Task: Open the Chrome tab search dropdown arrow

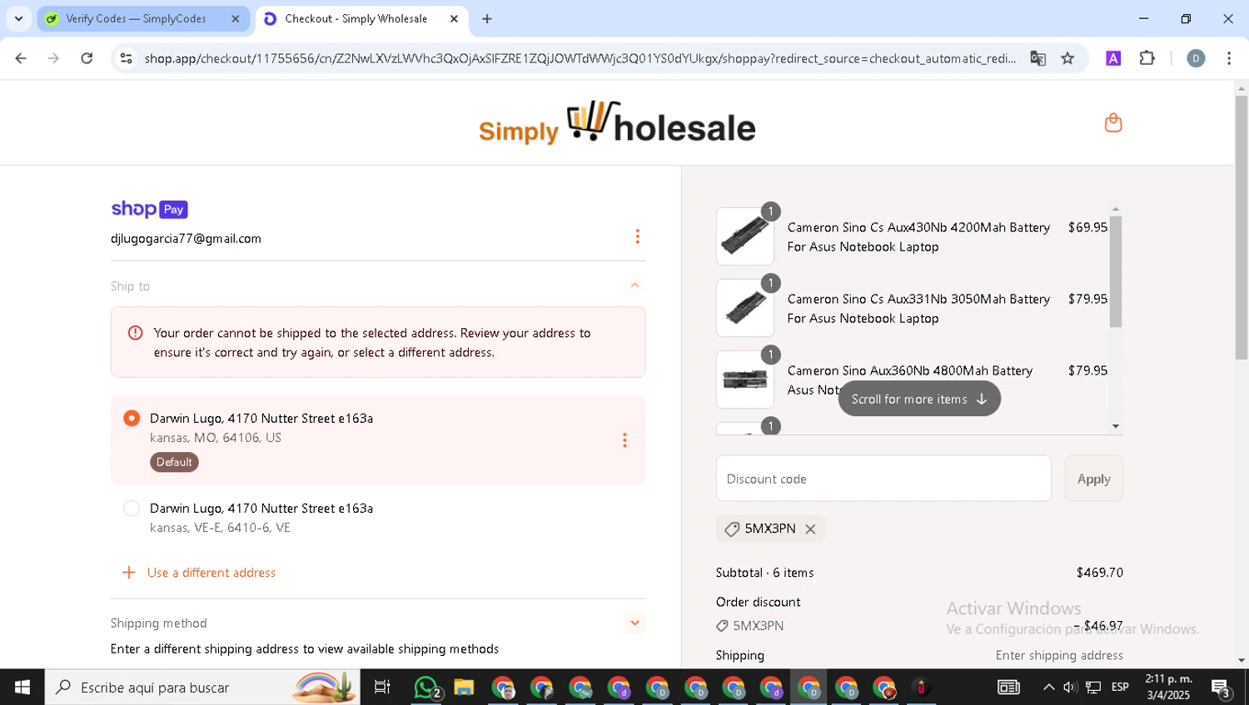Action: coord(18,18)
